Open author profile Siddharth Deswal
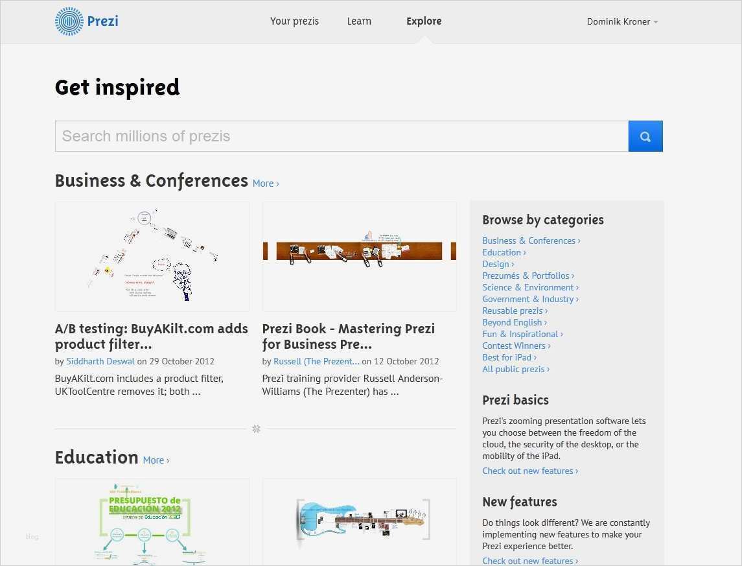The height and width of the screenshot is (566, 742). click(x=100, y=361)
